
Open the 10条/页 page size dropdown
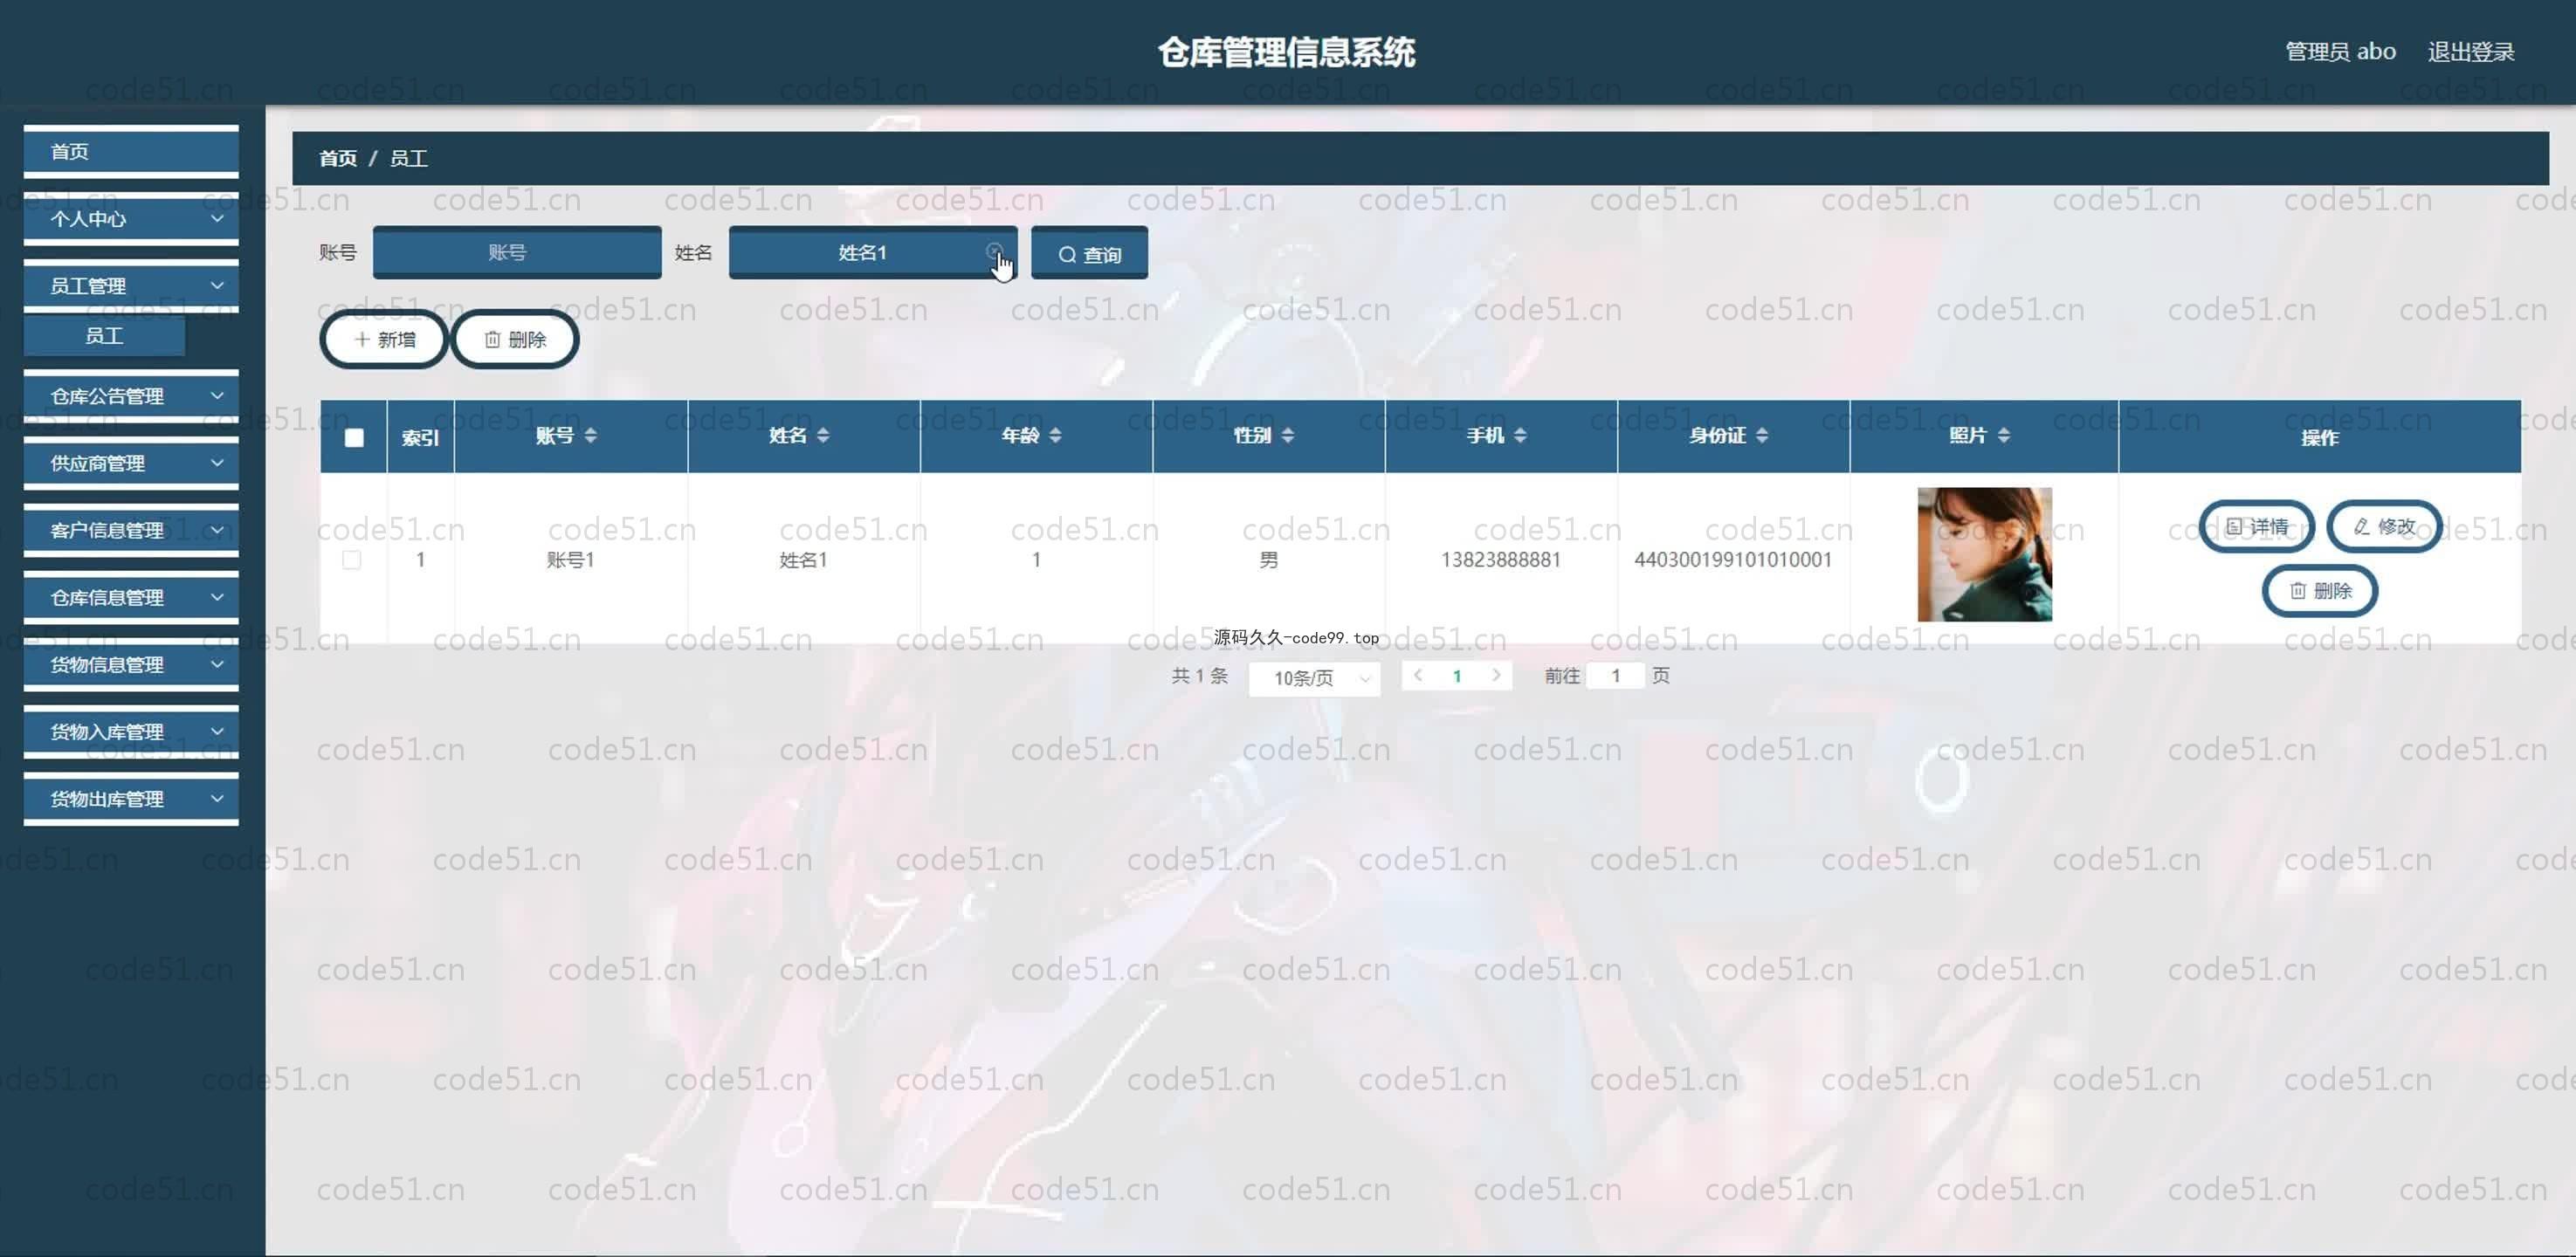pos(1314,678)
